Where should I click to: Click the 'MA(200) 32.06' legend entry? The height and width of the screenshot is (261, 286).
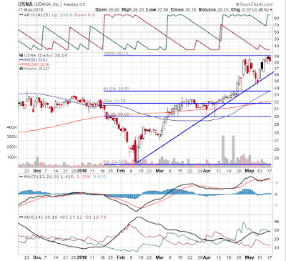click(34, 64)
